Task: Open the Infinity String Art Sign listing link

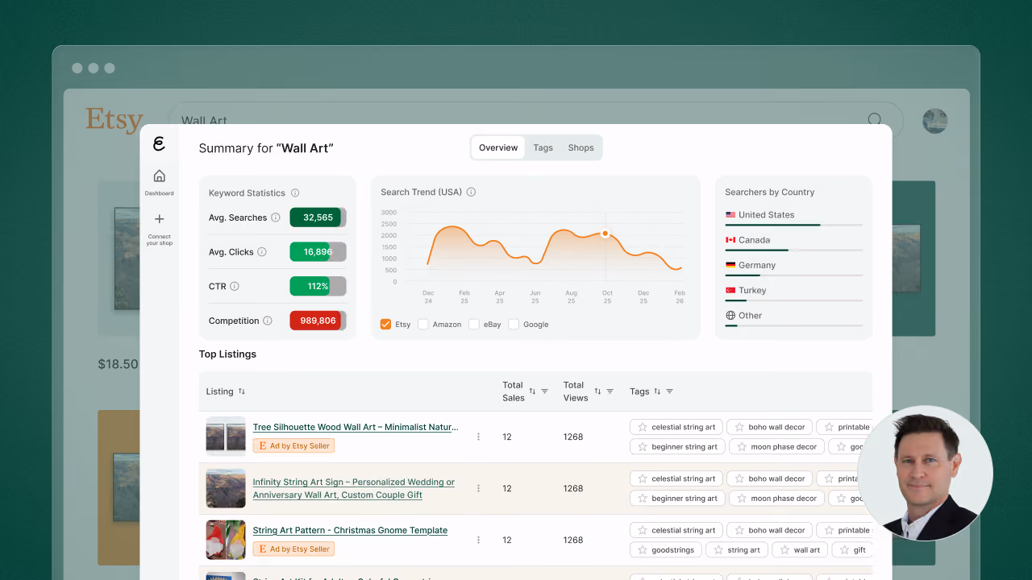Action: 354,488
